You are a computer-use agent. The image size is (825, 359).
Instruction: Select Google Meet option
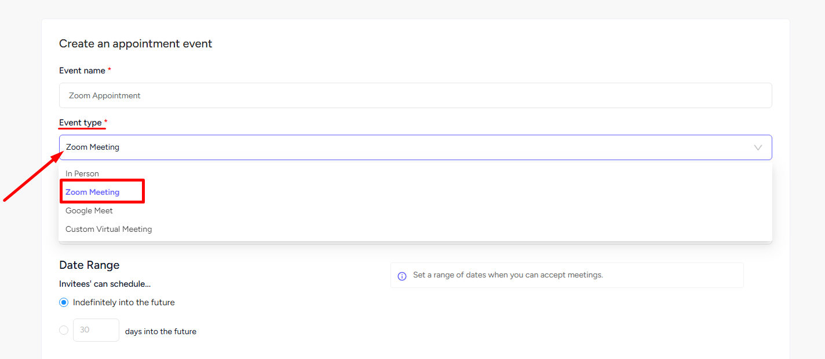click(x=415, y=210)
